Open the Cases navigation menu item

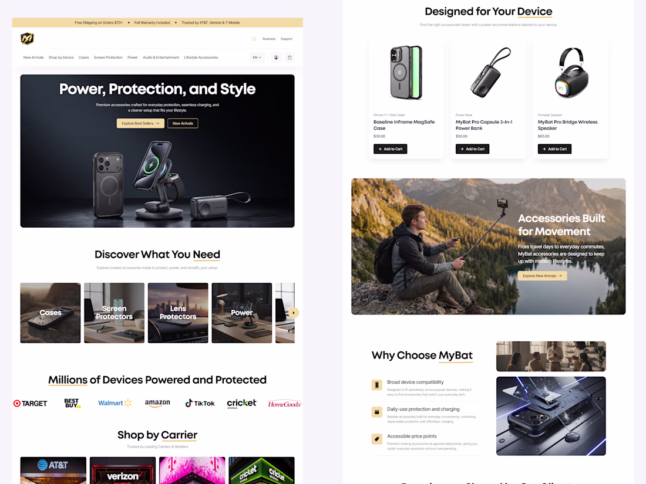pos(83,57)
